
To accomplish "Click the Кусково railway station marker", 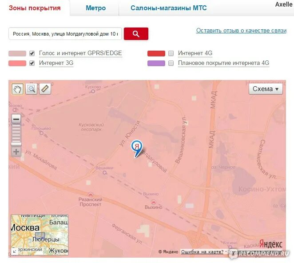I will [x=93, y=92].
